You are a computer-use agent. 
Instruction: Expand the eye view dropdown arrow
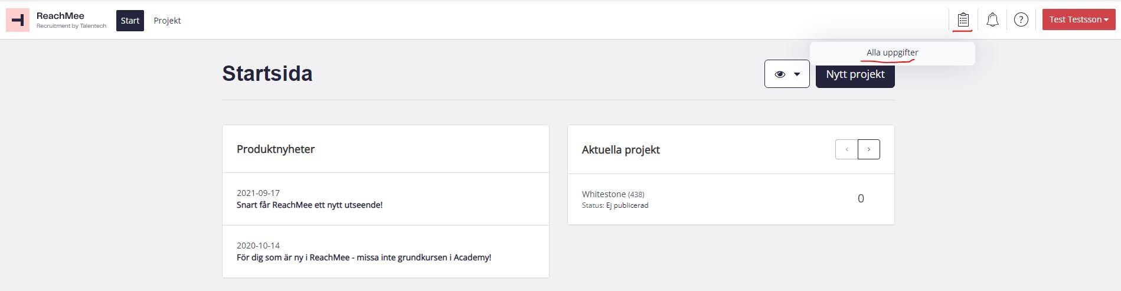[797, 74]
